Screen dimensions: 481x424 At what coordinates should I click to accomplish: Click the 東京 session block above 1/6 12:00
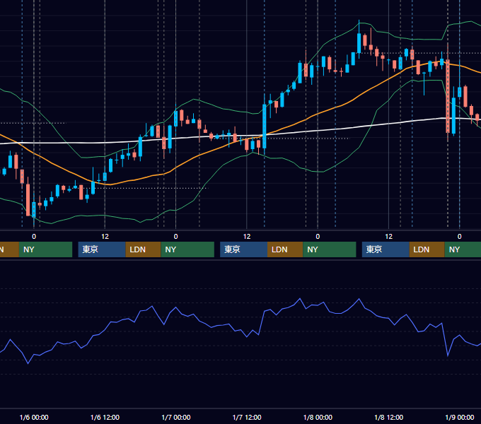(102, 249)
